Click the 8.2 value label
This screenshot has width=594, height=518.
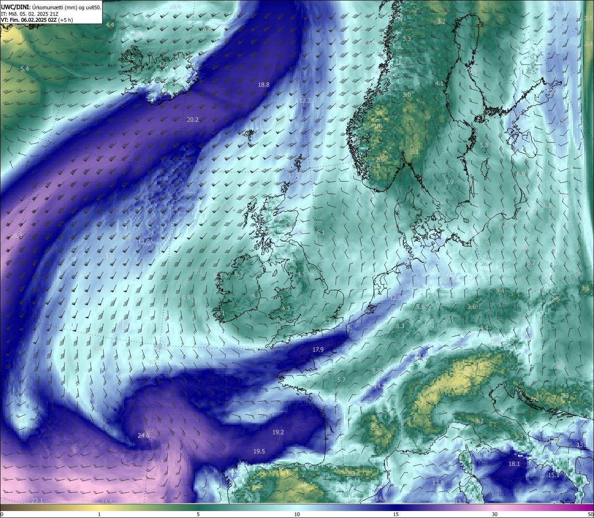562,367
